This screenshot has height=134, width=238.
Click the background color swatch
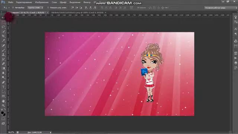(4, 115)
